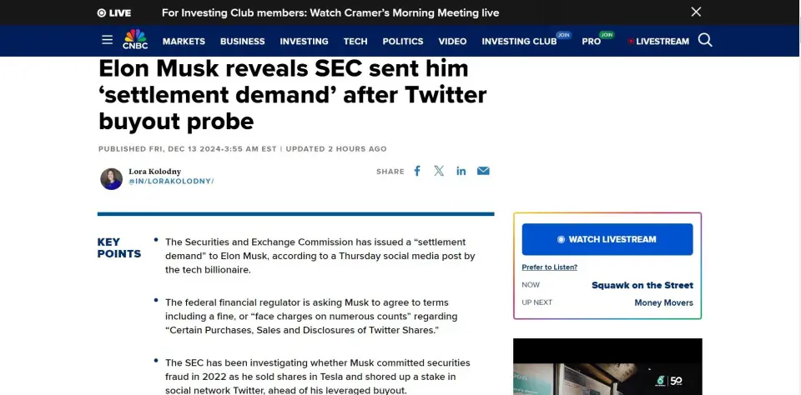The width and height of the screenshot is (801, 395).
Task: Dismiss the top live banner
Action: click(696, 12)
